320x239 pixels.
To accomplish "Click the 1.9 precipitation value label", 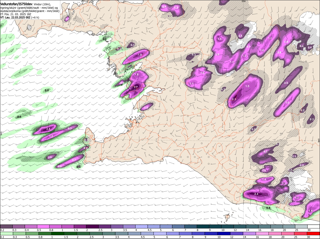I will point(140,55).
